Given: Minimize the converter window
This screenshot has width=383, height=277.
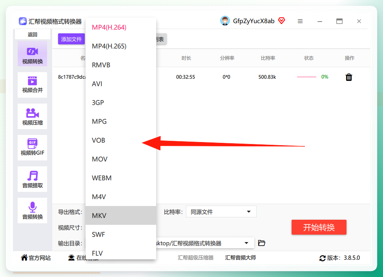Looking at the screenshot, I should [320, 21].
